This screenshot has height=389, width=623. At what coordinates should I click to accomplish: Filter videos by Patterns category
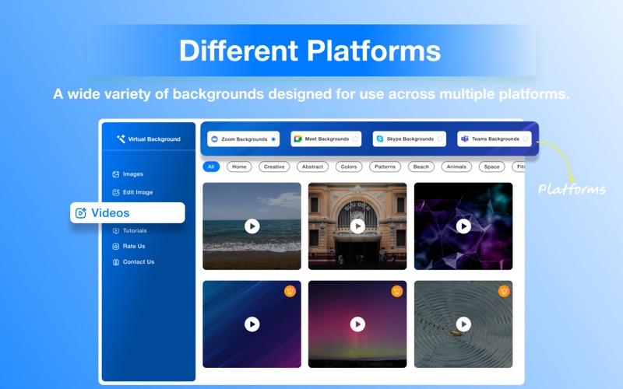pyautogui.click(x=385, y=166)
